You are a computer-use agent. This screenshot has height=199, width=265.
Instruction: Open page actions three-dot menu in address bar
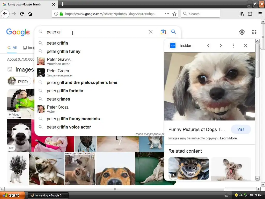point(167,14)
